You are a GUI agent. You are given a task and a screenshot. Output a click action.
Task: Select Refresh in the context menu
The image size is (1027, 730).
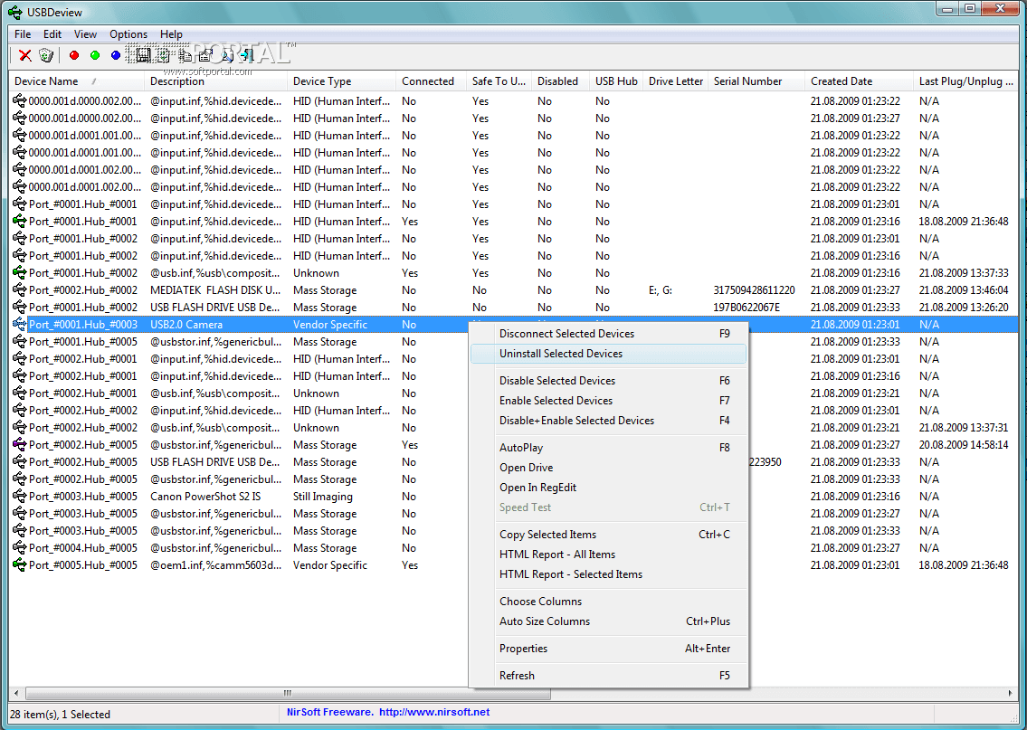[608, 676]
